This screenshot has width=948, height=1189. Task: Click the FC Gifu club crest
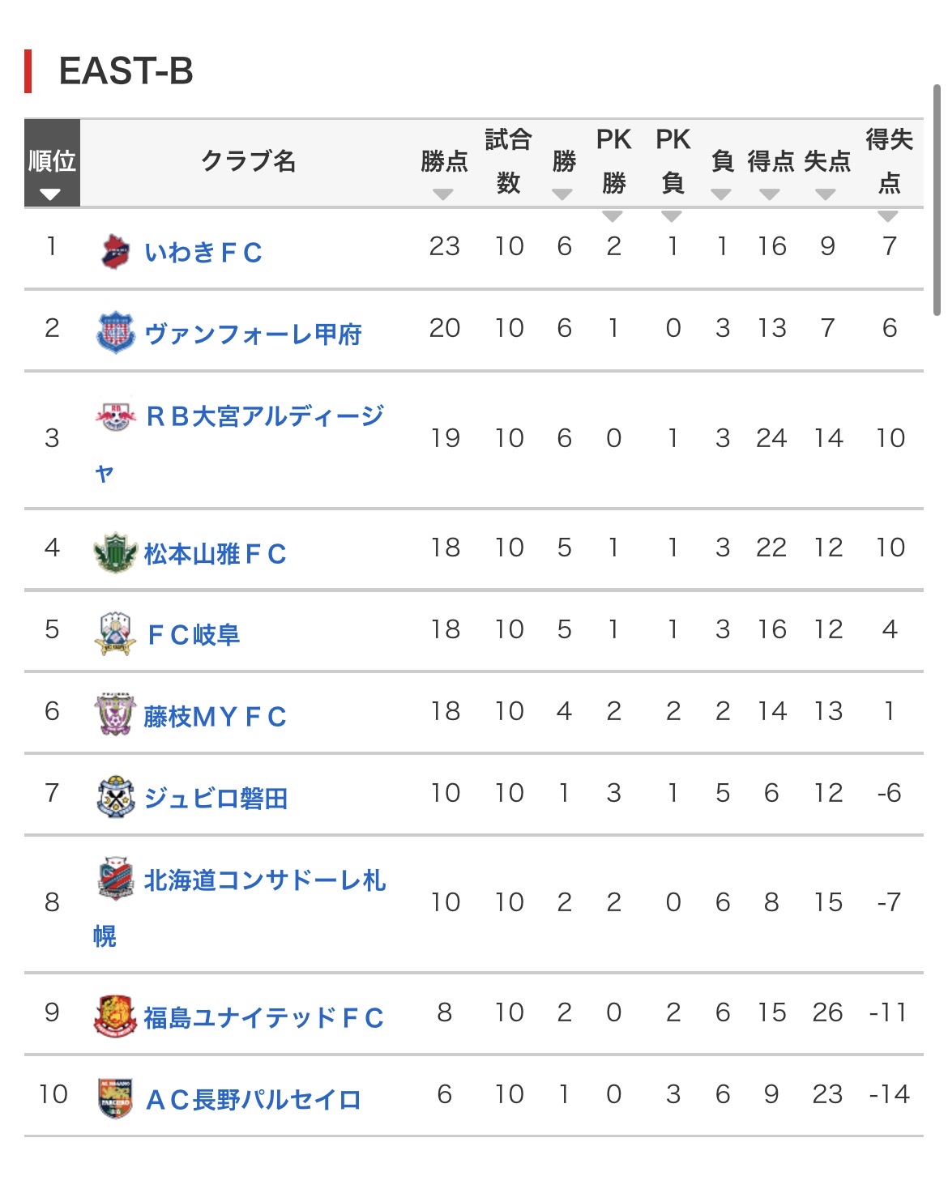(115, 634)
